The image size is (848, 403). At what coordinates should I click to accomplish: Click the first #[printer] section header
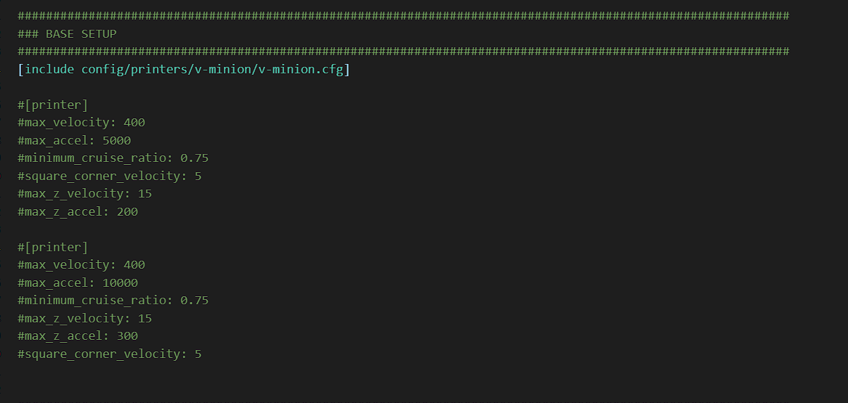click(52, 105)
